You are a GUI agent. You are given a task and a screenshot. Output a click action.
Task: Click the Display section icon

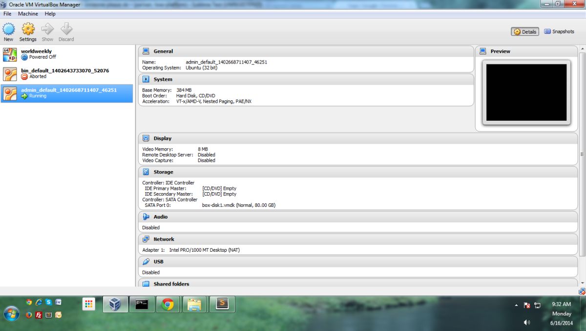(146, 138)
